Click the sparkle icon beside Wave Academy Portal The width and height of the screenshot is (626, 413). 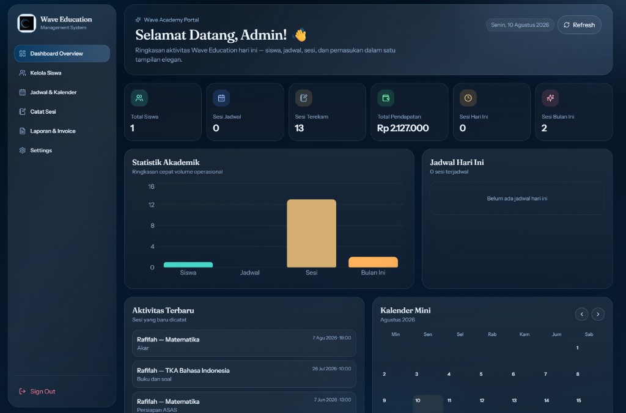pos(138,20)
